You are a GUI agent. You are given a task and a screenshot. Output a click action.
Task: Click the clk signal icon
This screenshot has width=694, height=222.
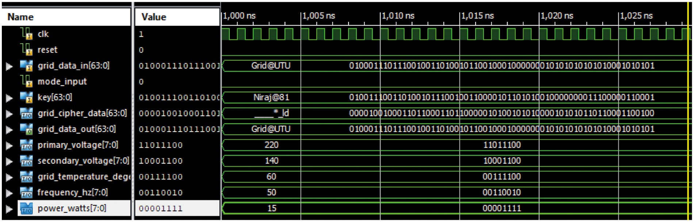[27, 34]
